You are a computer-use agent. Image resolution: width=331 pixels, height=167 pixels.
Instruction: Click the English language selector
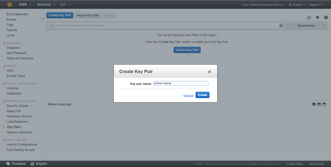point(42,164)
